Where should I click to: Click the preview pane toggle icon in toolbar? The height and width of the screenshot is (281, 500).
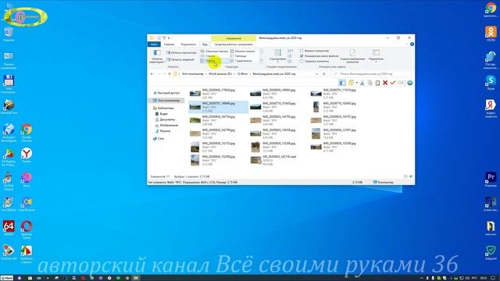(x=342, y=83)
